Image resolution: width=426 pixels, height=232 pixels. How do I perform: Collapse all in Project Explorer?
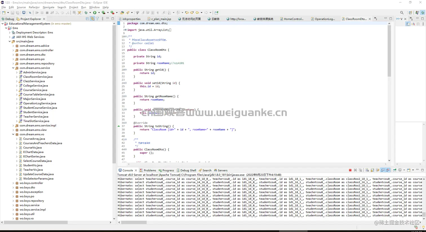pyautogui.click(x=87, y=19)
